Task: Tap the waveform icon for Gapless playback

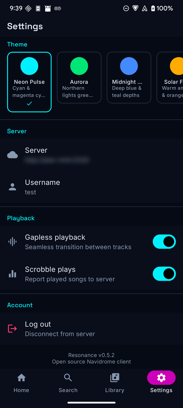Action: coord(12,241)
